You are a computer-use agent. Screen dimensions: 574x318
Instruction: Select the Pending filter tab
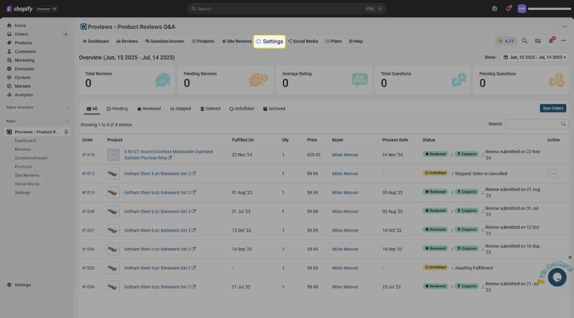tap(117, 109)
